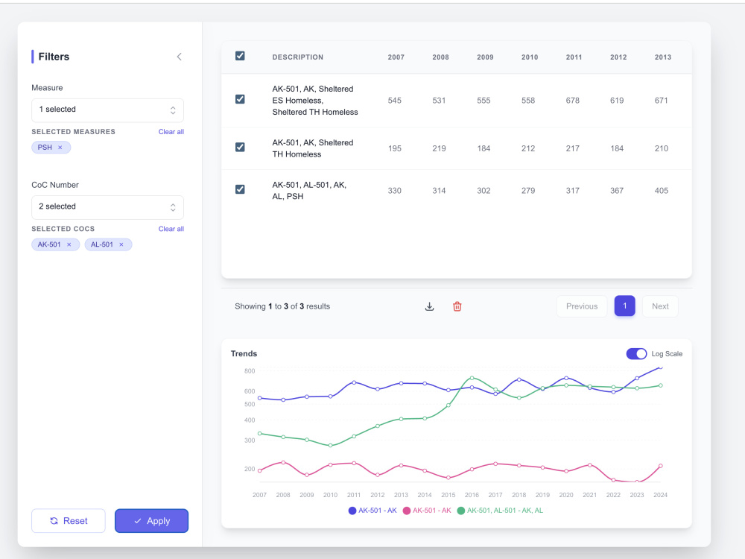The width and height of the screenshot is (745, 559).
Task: Download the results table
Action: click(x=430, y=306)
